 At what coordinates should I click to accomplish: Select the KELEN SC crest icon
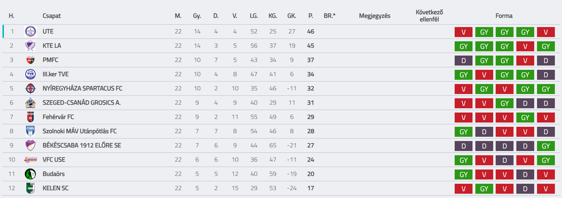(x=30, y=188)
